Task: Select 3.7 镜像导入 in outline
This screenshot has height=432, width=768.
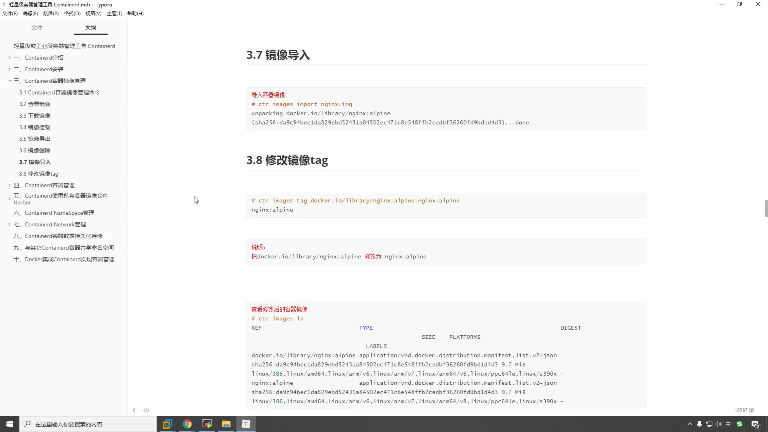Action: pyautogui.click(x=35, y=162)
